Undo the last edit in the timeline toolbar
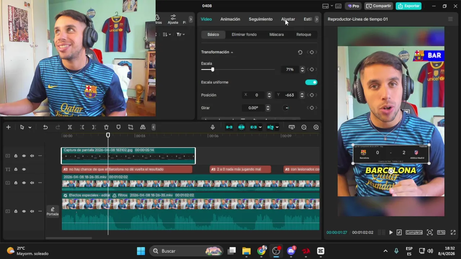This screenshot has height=259, width=461. (45, 127)
